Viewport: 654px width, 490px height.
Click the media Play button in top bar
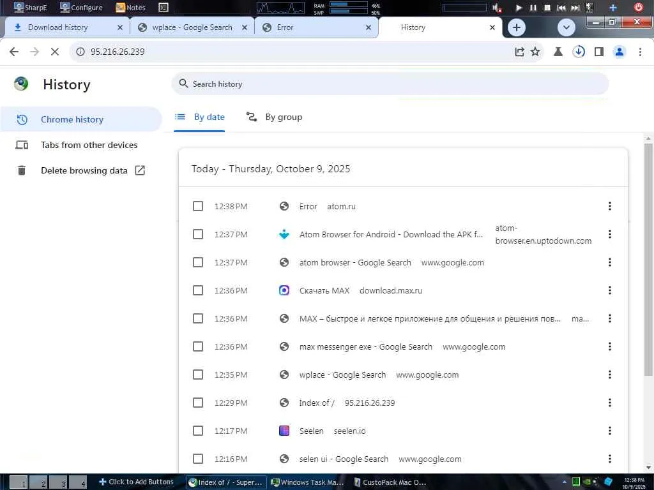(519, 8)
